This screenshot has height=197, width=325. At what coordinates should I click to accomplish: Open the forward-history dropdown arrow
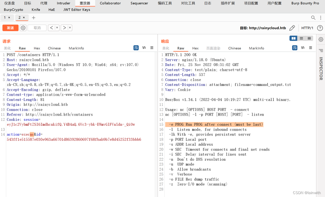point(70,28)
